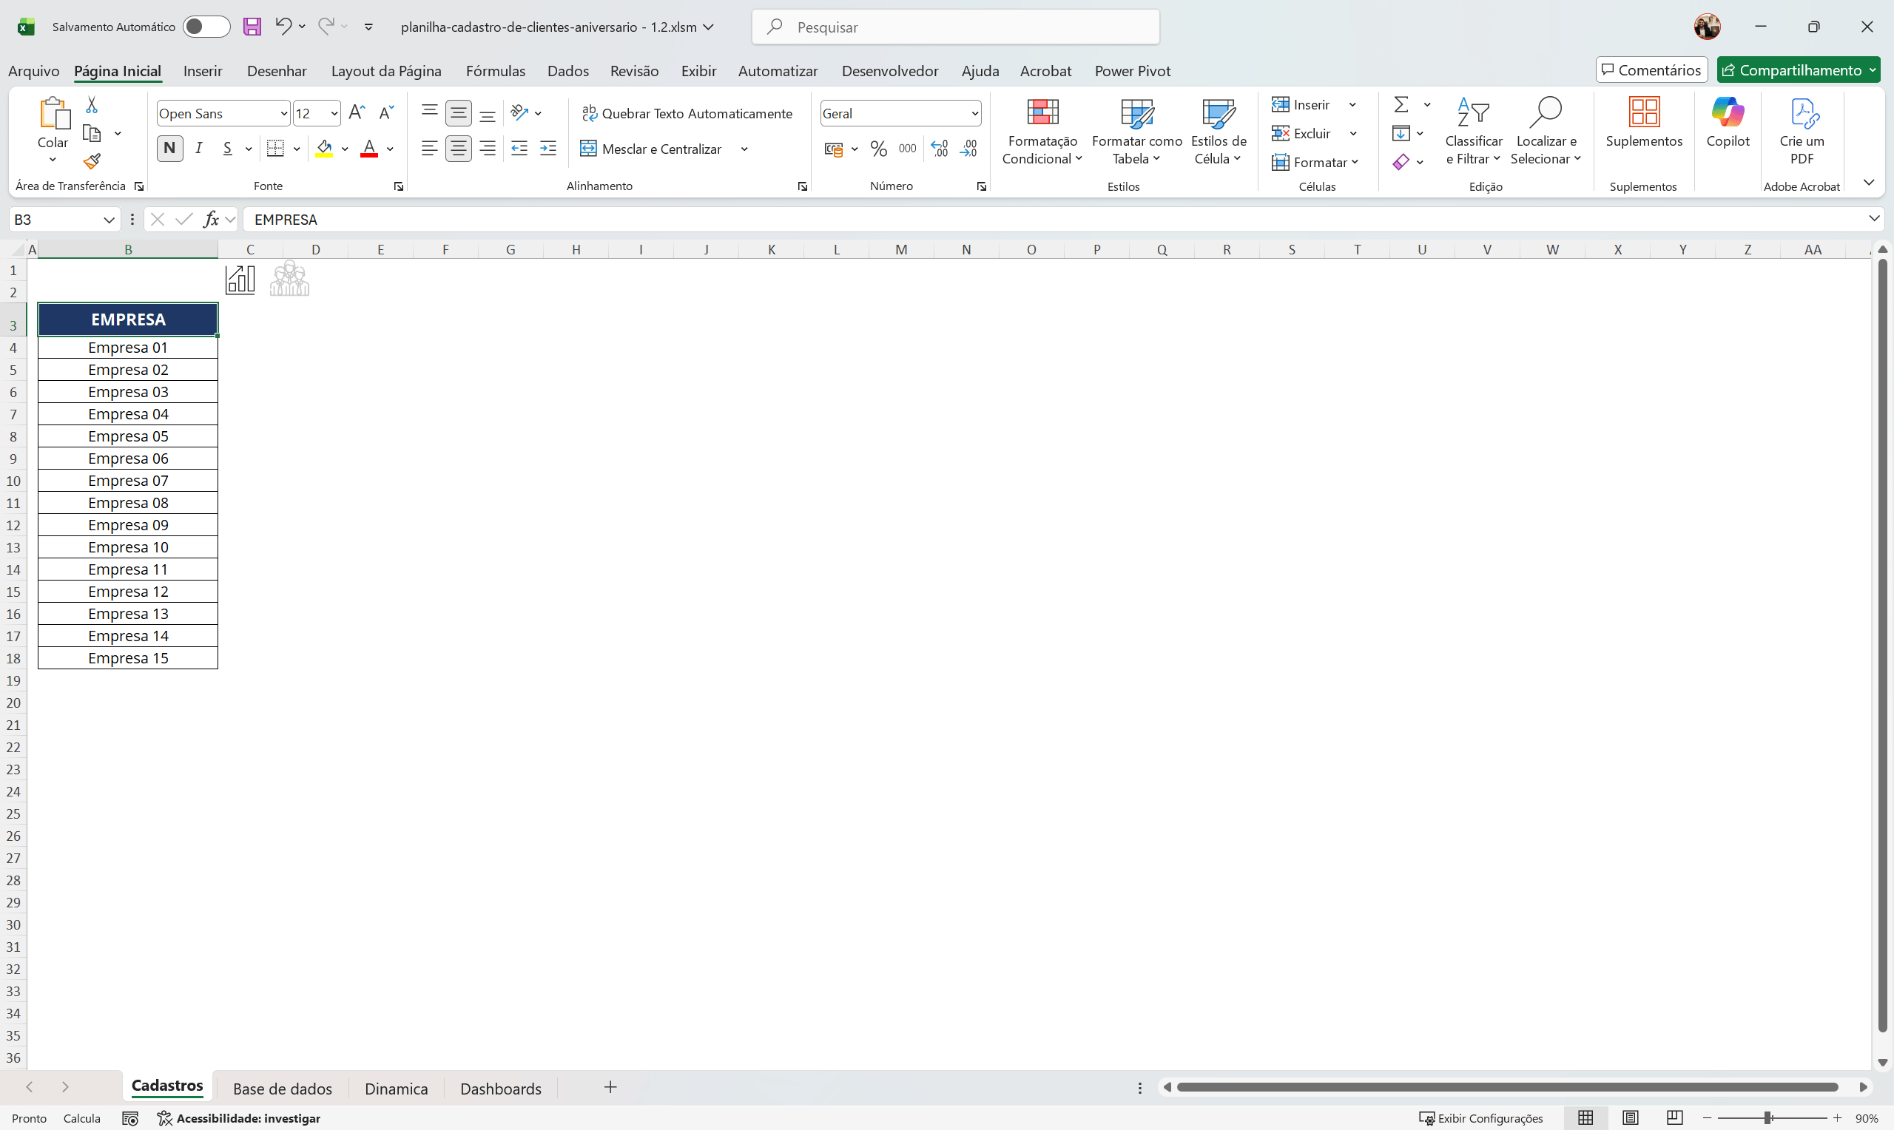Expand the Mesclar e Centralizar dropdown arrow
1894x1130 pixels.
(x=744, y=149)
